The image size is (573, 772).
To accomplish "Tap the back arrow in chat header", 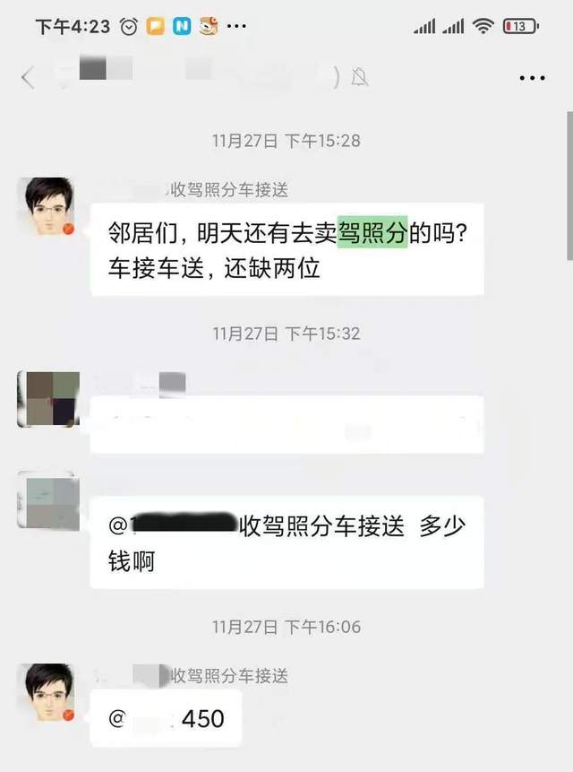I will click(28, 78).
